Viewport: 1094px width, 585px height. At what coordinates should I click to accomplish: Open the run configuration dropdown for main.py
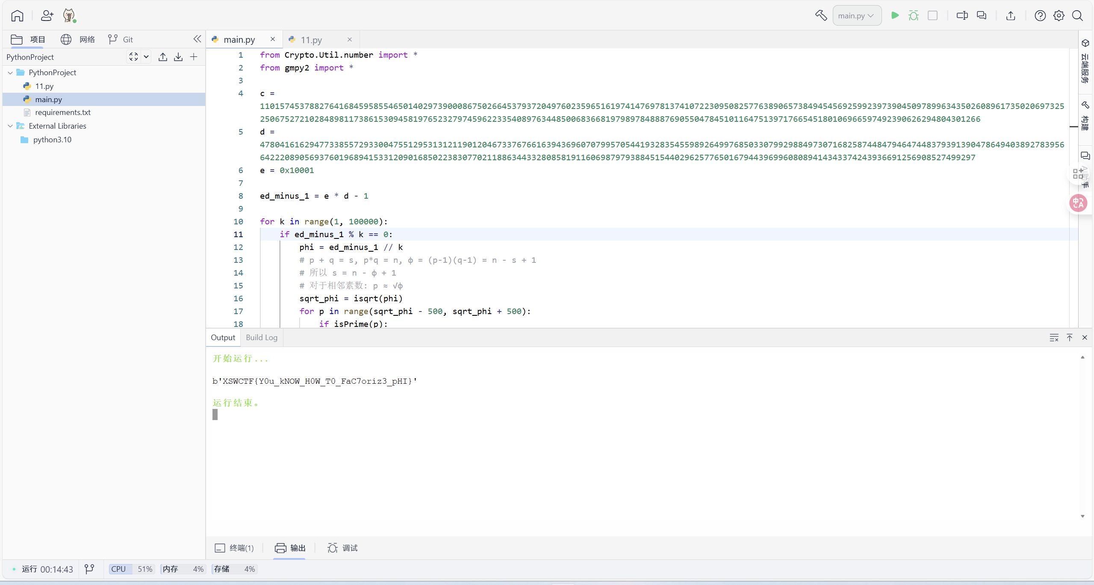click(856, 15)
